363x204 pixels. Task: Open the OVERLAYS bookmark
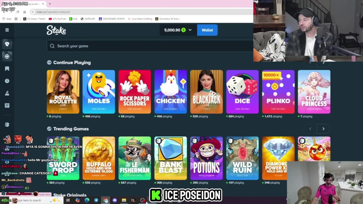point(88,19)
